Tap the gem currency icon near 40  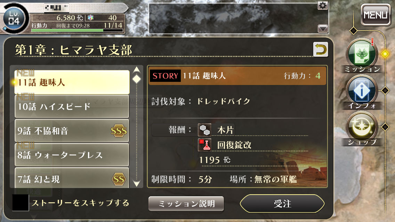point(90,18)
